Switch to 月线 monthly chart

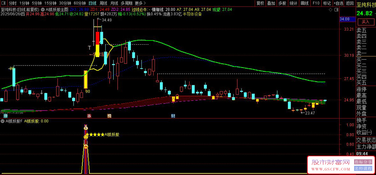coord(114,3)
